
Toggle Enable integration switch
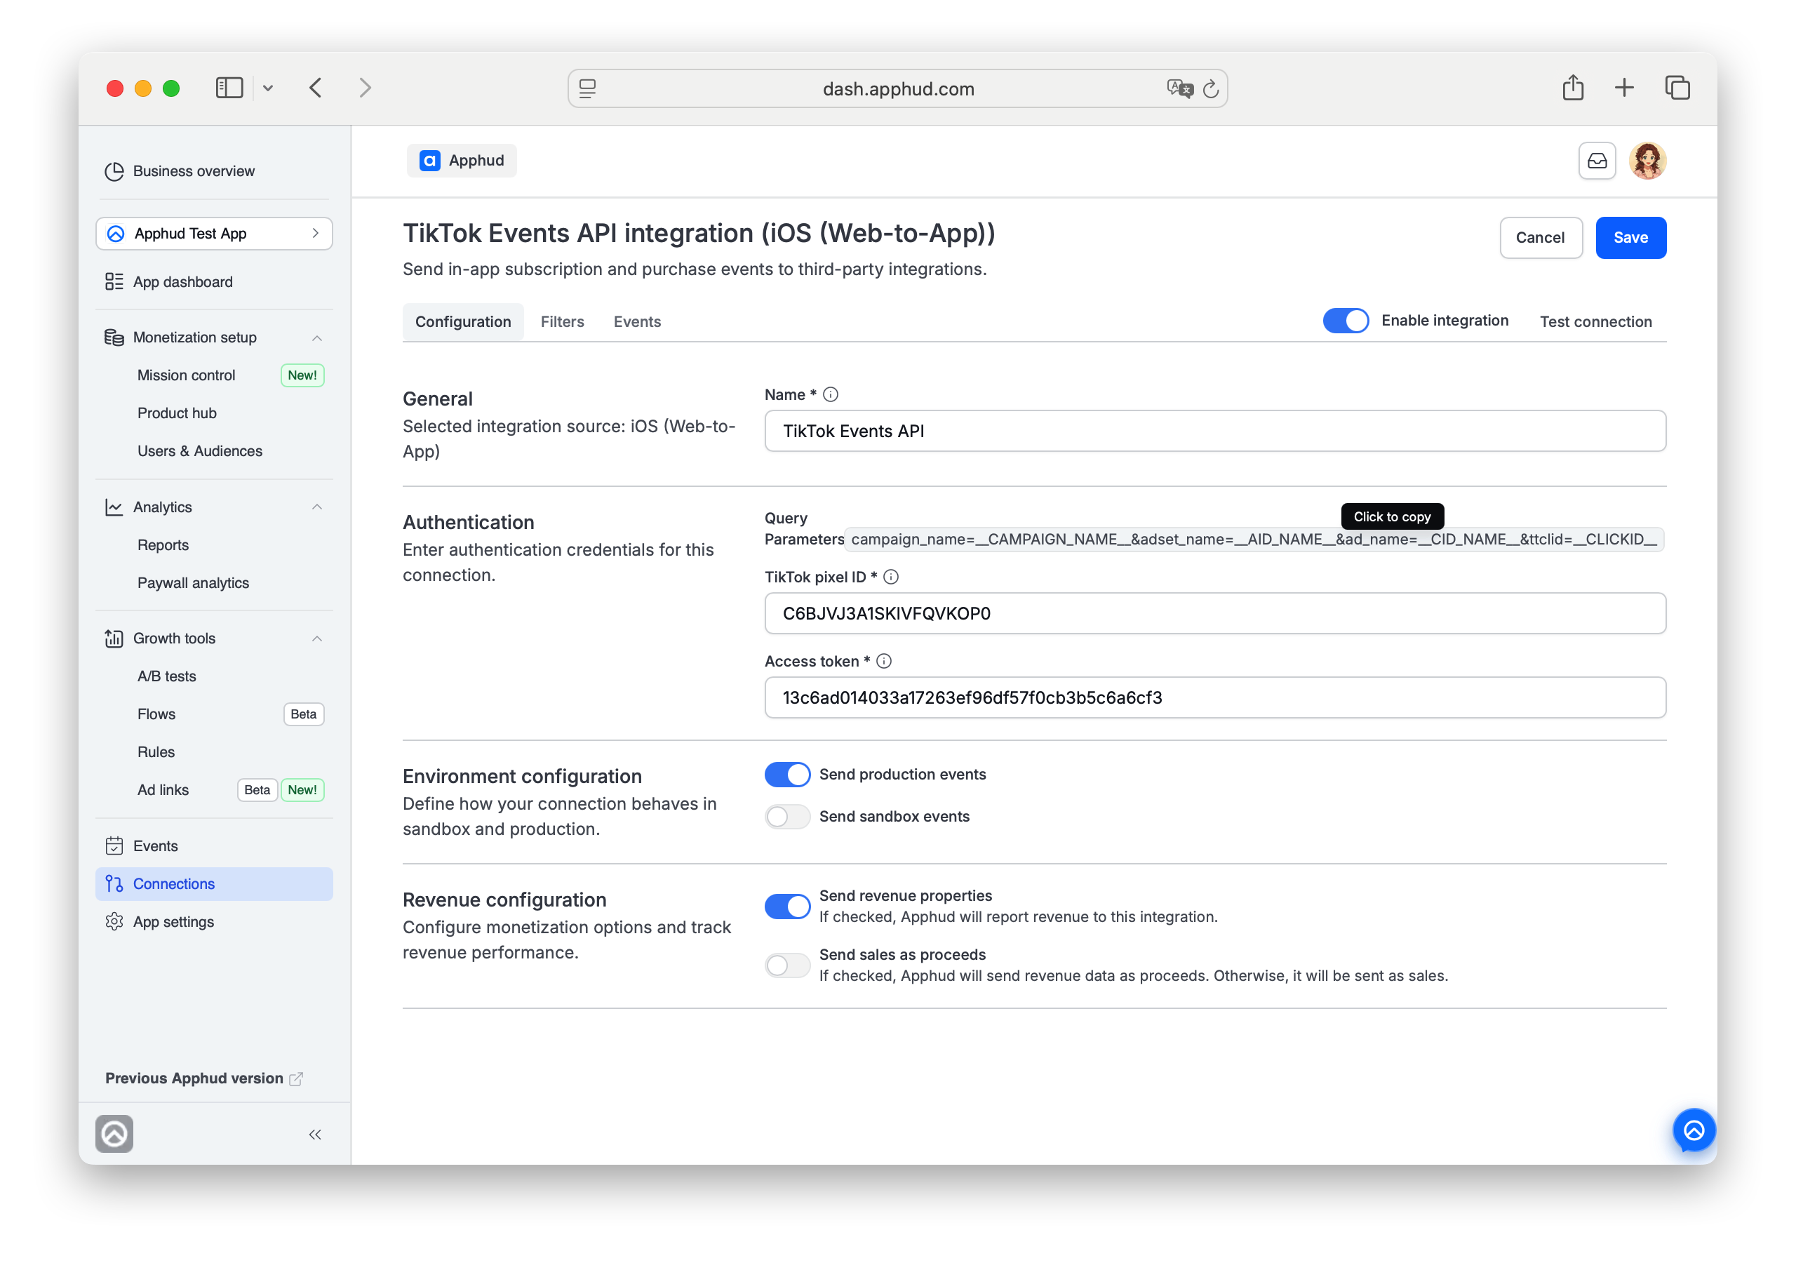coord(1346,321)
